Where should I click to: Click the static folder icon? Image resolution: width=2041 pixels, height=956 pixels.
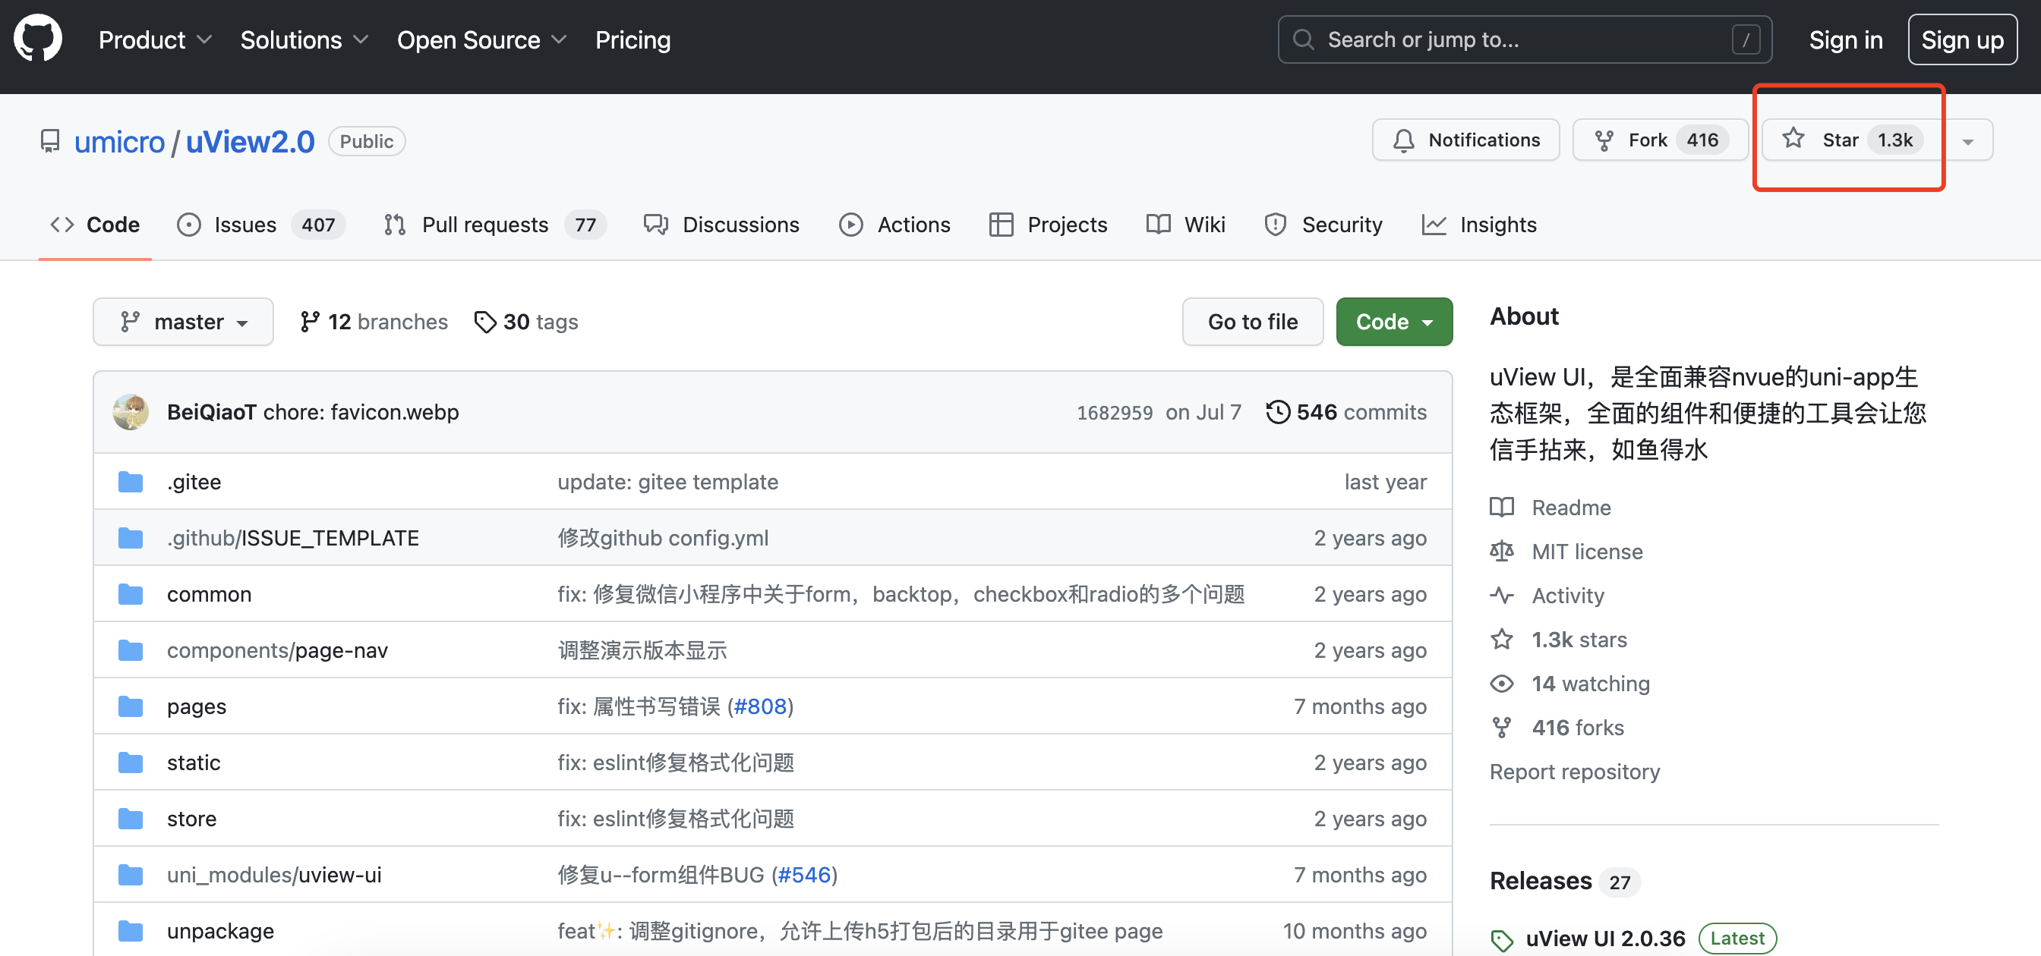[x=130, y=763]
